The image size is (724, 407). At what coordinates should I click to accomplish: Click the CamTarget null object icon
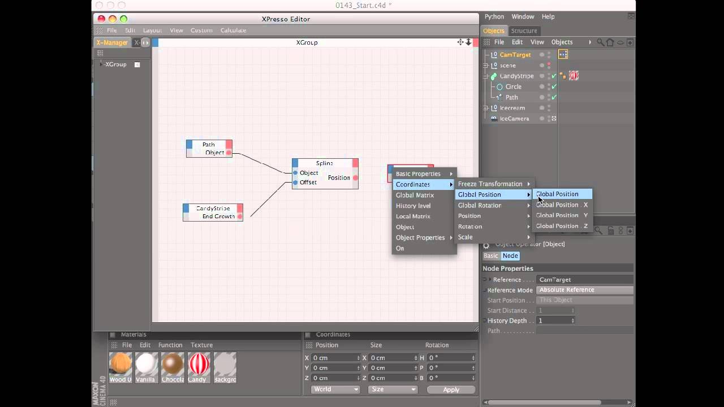tap(494, 55)
